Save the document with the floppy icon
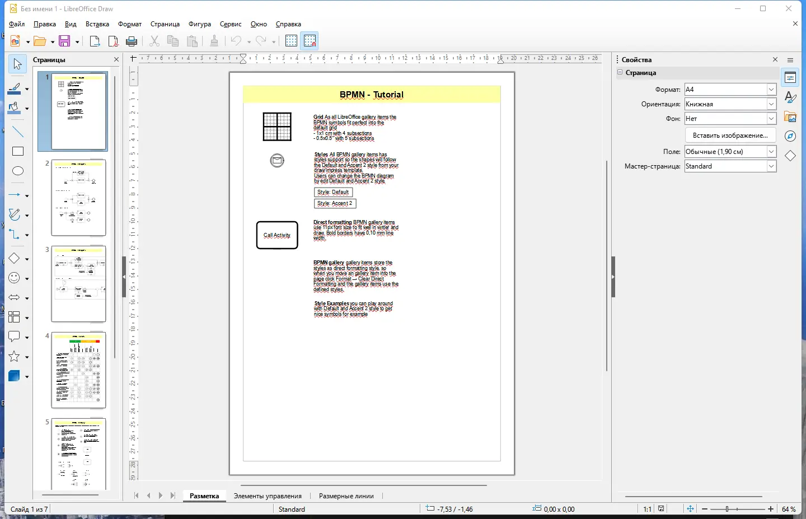This screenshot has width=806, height=519. click(64, 41)
